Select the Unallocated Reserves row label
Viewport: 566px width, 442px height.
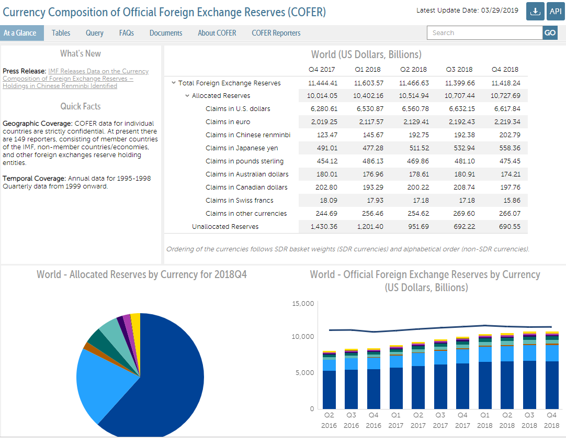tap(225, 227)
